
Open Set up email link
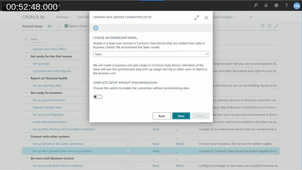[x=41, y=64]
